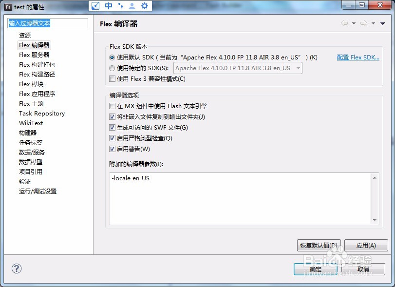Viewport: 395px width, 287px height.
Task: Select 资源 in the properties tree
Action: coord(25,35)
